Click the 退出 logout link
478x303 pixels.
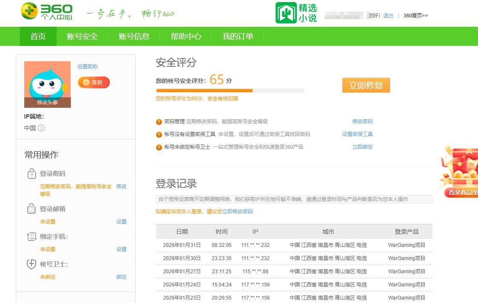[389, 14]
